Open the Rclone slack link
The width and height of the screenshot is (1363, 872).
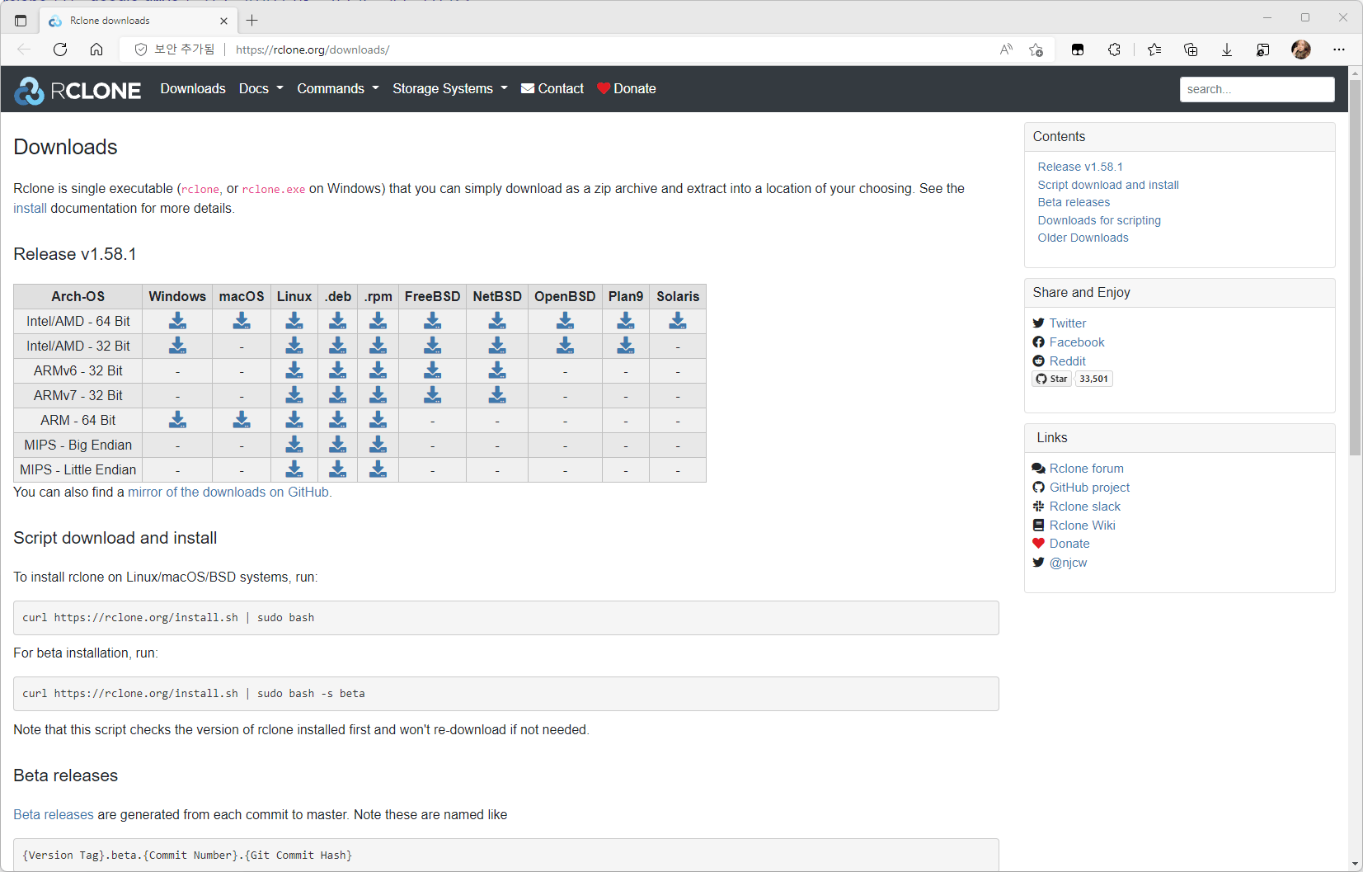click(1085, 507)
